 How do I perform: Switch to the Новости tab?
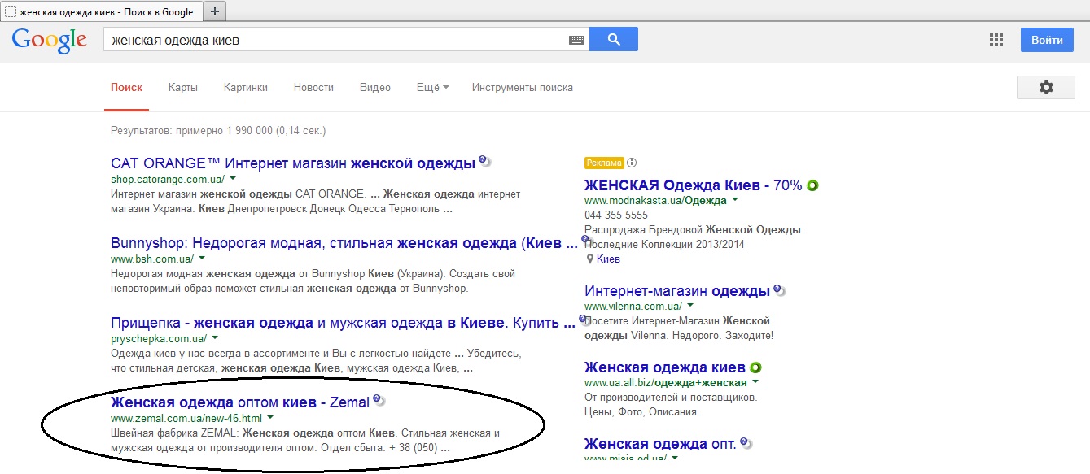tap(313, 88)
